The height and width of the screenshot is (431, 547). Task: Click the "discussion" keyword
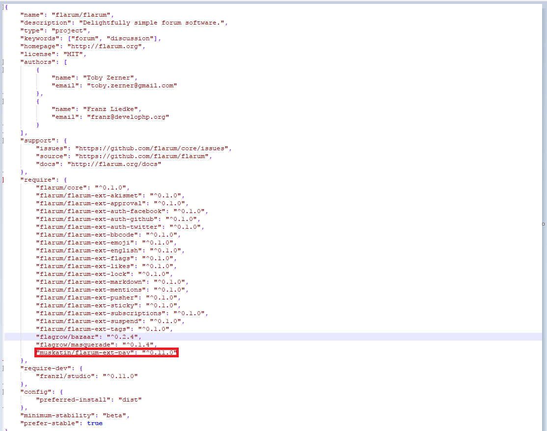(131, 38)
